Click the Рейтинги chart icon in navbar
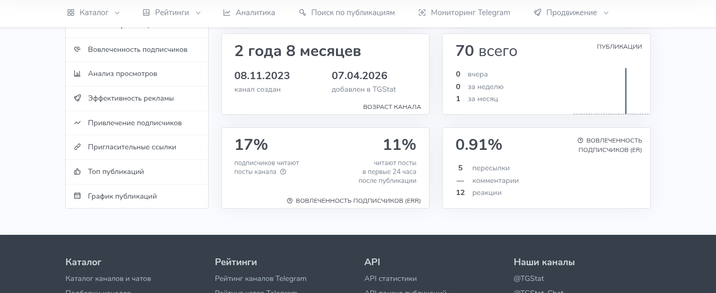 146,13
